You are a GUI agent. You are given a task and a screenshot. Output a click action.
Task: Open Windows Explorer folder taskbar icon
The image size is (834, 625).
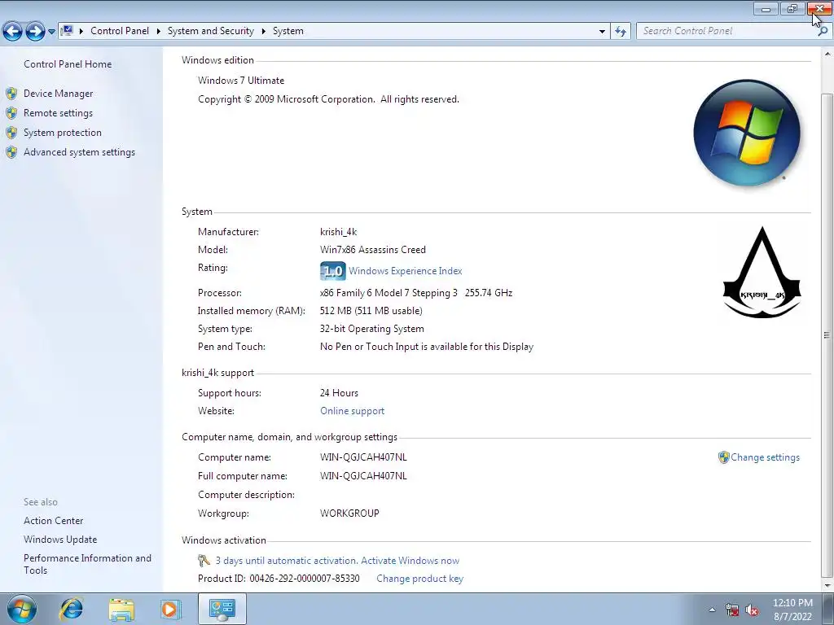pos(121,609)
